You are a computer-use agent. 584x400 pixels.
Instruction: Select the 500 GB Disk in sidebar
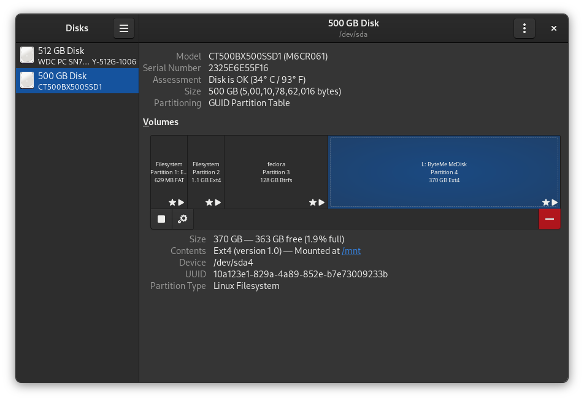[77, 81]
